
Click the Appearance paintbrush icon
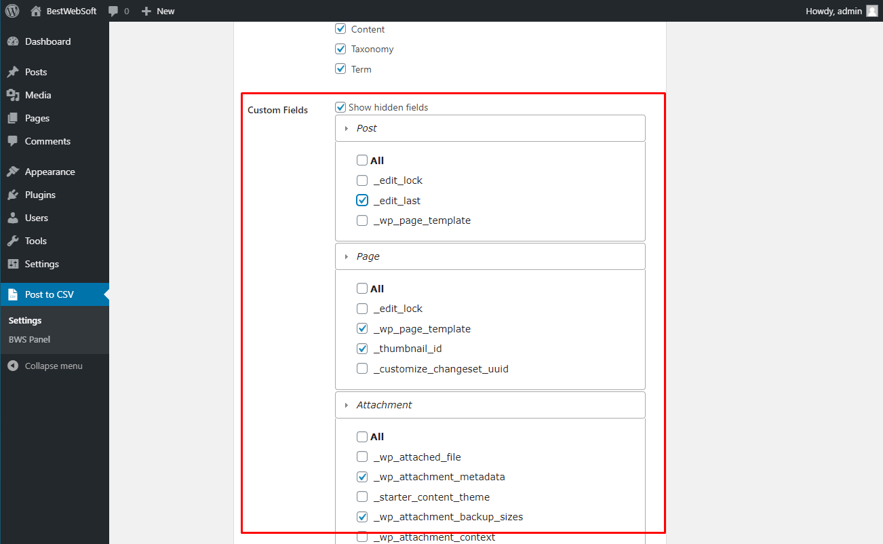pos(13,172)
